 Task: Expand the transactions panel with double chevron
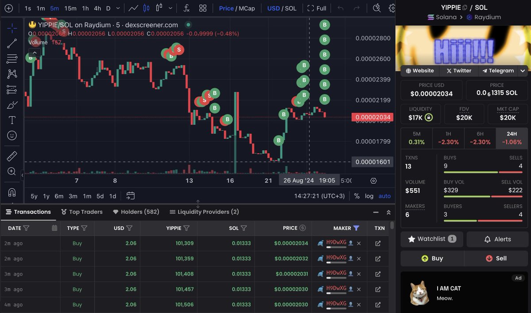pos(389,212)
